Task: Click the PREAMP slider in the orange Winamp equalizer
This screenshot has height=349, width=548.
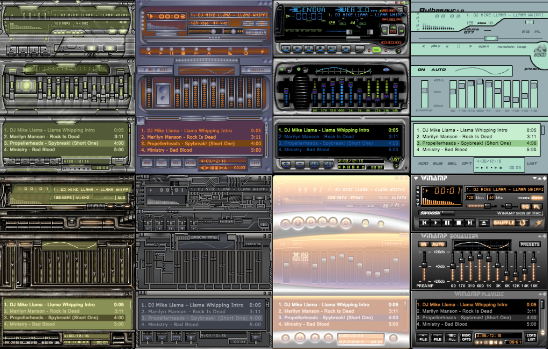Action: point(424,266)
